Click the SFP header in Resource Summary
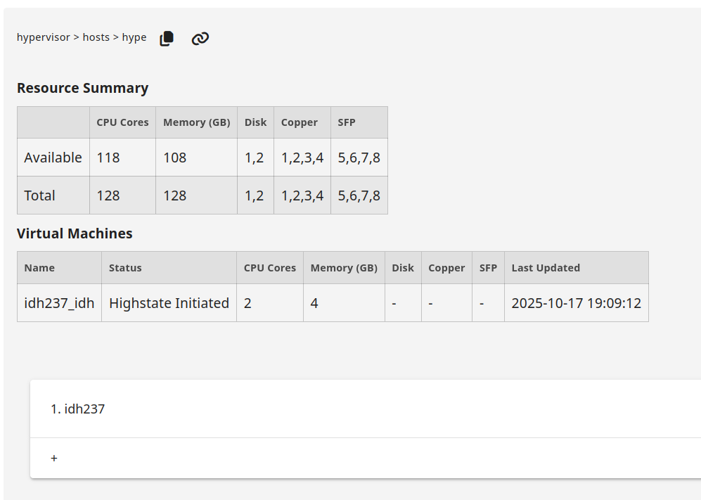Screen dimensions: 701x500 [x=347, y=122]
